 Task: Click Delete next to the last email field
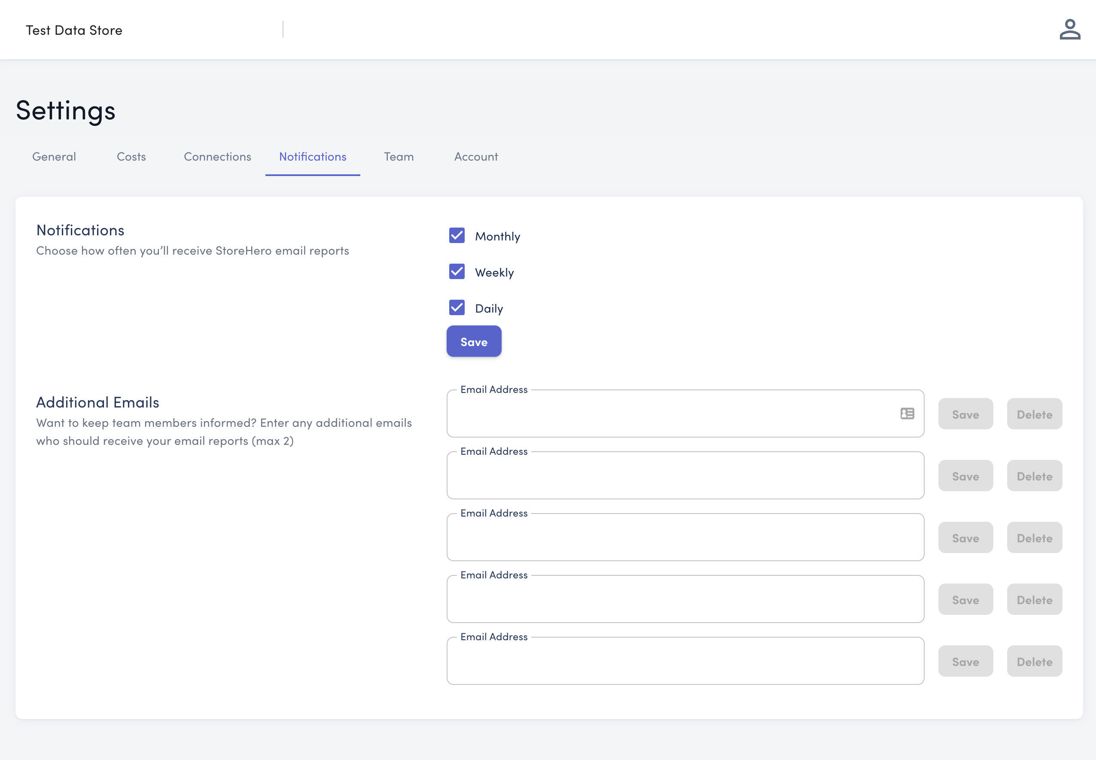coord(1034,661)
